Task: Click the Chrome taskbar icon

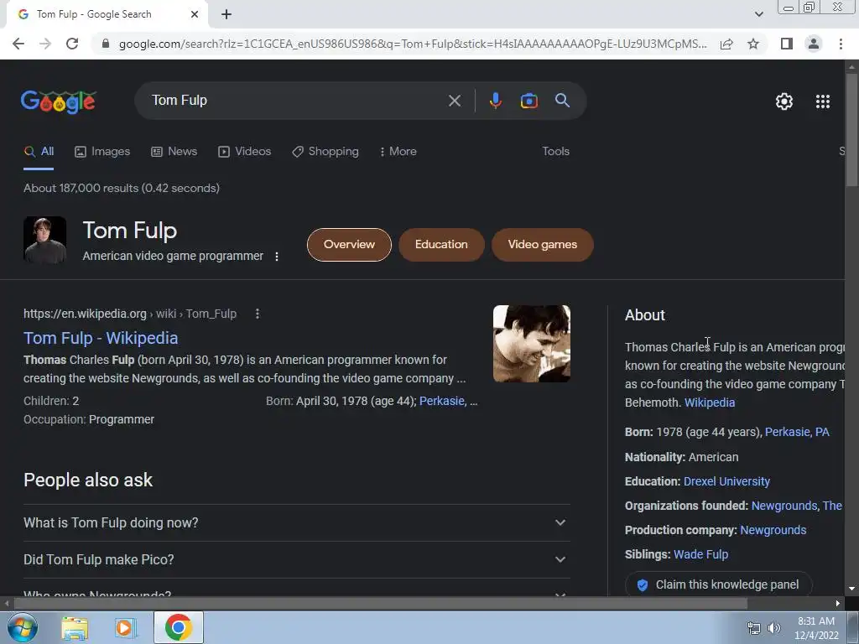Action: point(178,627)
